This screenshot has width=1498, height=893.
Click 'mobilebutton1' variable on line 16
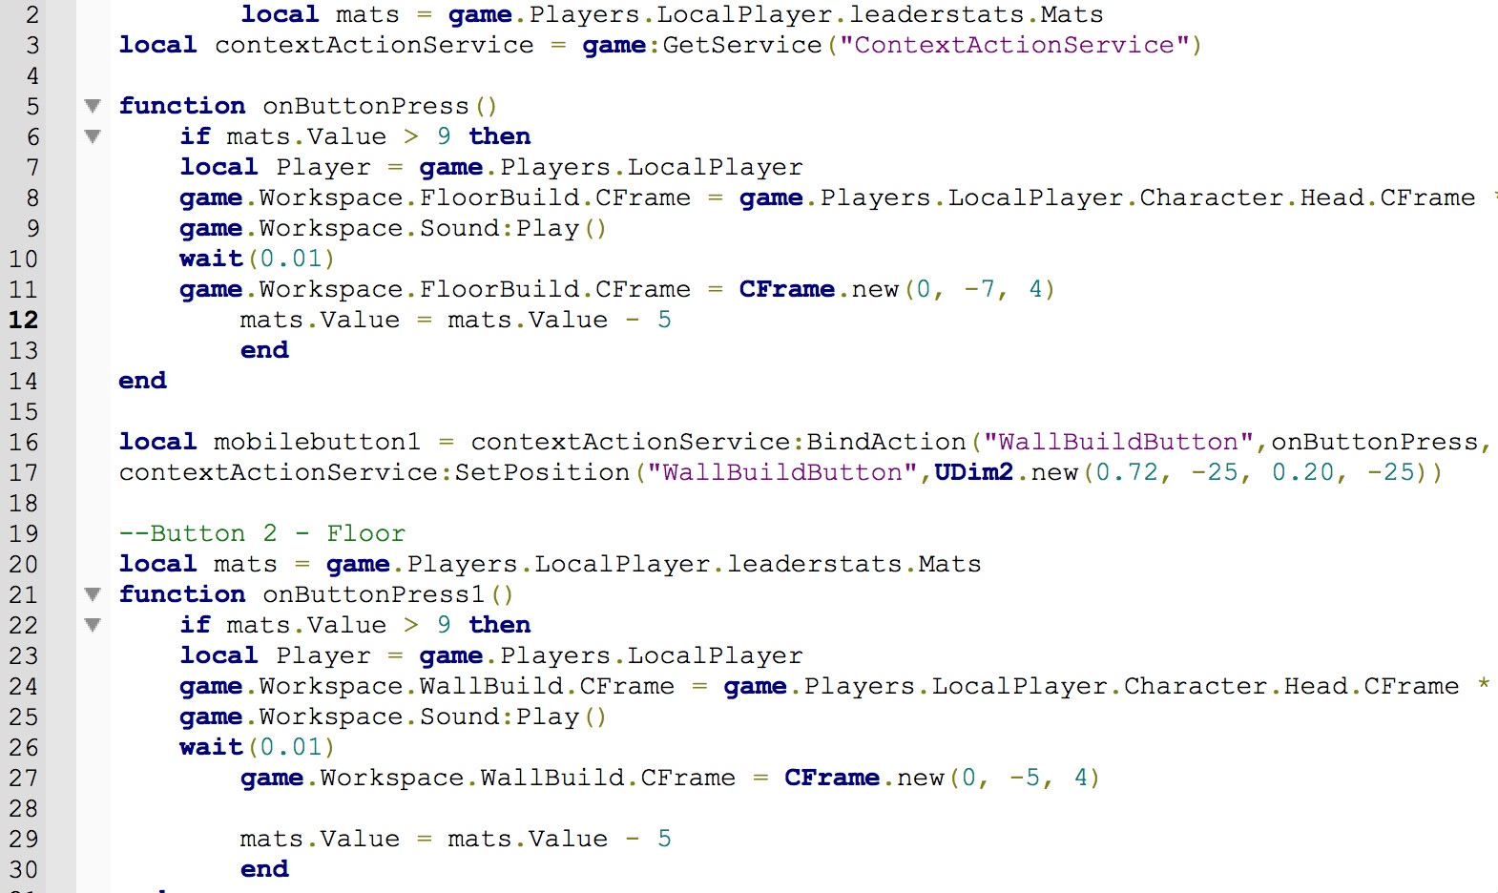click(317, 442)
